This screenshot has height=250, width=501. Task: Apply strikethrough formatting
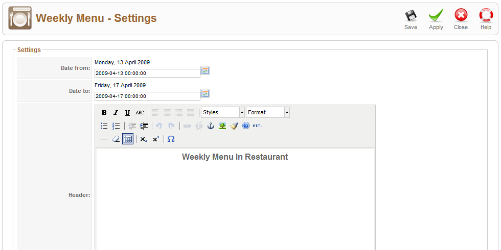click(x=140, y=112)
